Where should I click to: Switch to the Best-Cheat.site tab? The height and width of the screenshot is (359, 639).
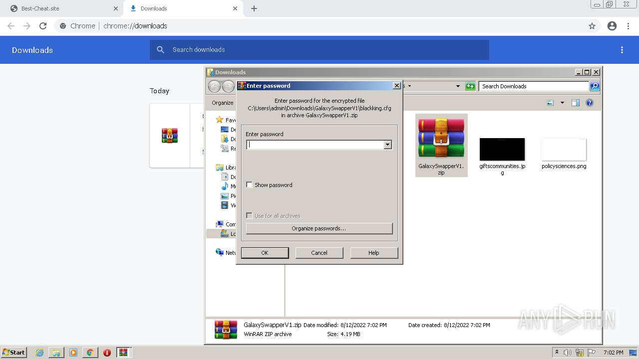pyautogui.click(x=62, y=8)
